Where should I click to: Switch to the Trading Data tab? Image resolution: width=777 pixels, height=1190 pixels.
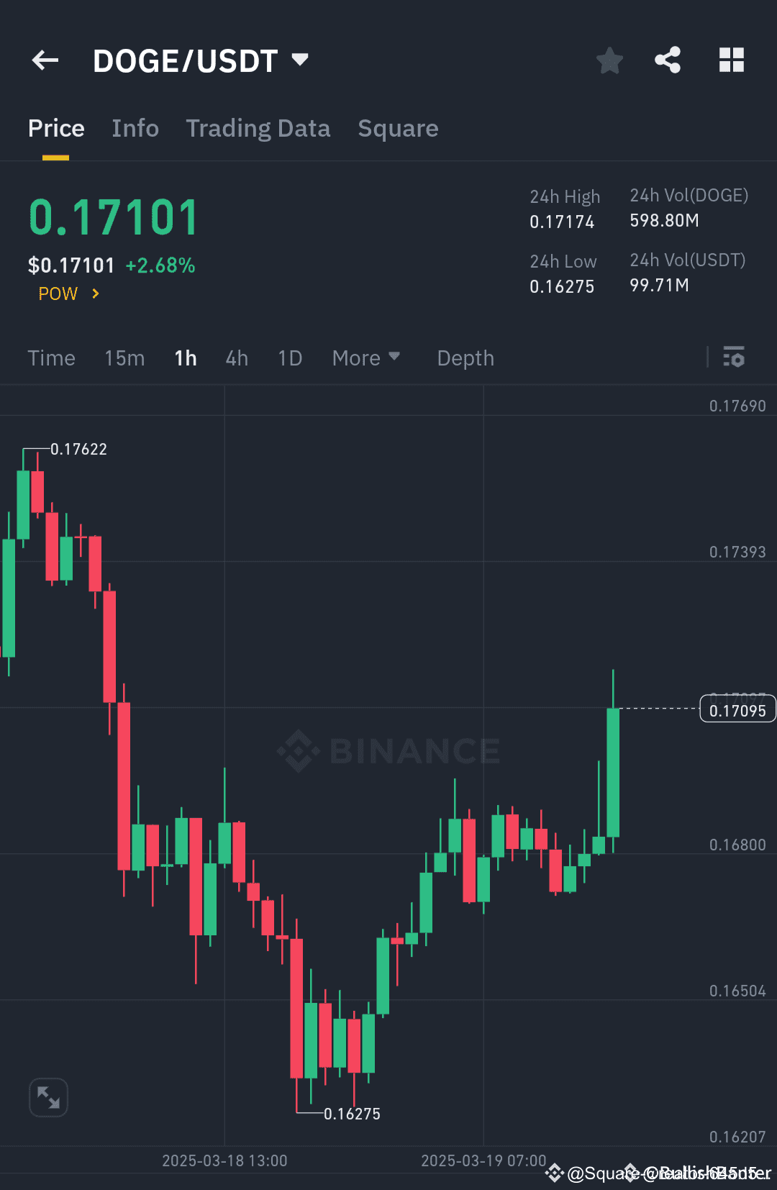coord(258,128)
